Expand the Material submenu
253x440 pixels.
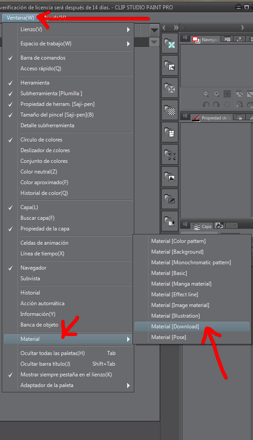click(x=68, y=339)
